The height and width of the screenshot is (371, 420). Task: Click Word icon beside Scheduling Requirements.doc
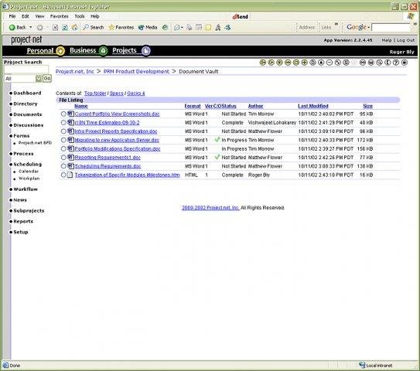[70, 166]
